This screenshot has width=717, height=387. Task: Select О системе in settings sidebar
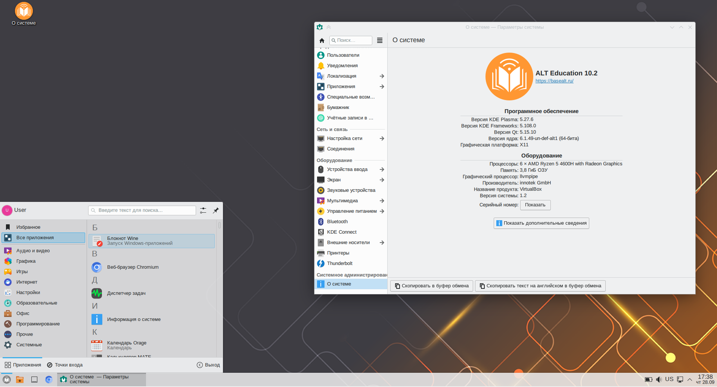click(351, 284)
